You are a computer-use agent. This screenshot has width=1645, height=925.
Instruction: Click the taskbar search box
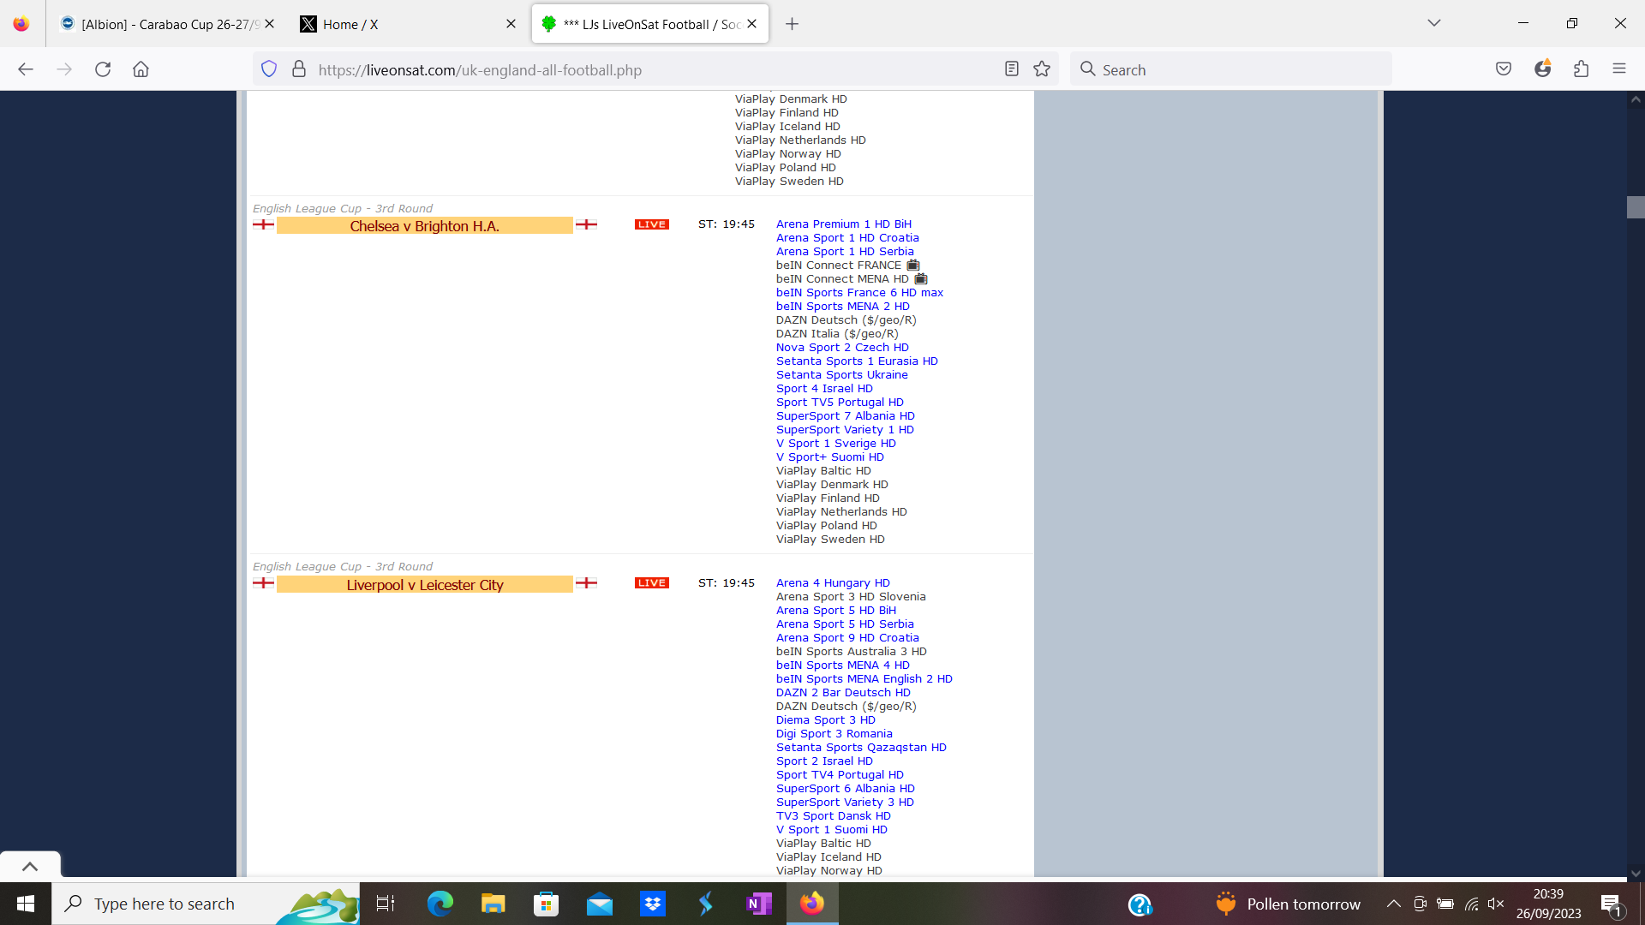pyautogui.click(x=206, y=904)
